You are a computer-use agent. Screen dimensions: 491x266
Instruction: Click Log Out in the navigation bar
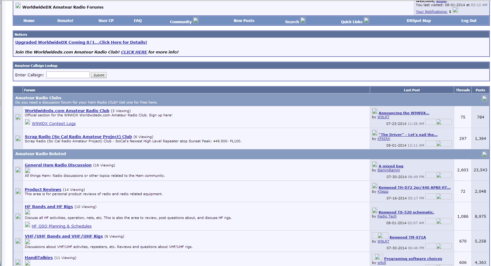click(x=469, y=21)
